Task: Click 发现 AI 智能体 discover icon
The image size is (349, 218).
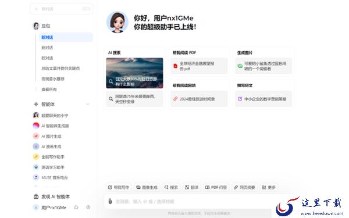Action: [36, 196]
